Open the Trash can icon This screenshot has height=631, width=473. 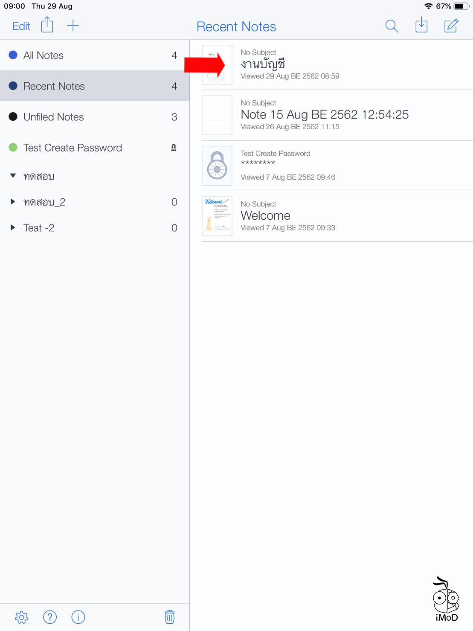click(x=169, y=617)
